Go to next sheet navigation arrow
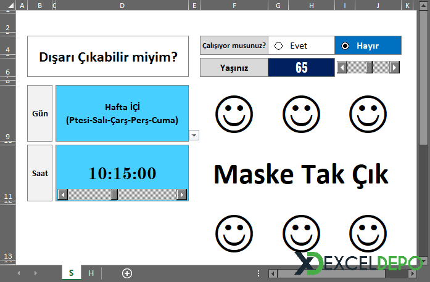Viewport: 430px width, 282px height. tap(35, 273)
